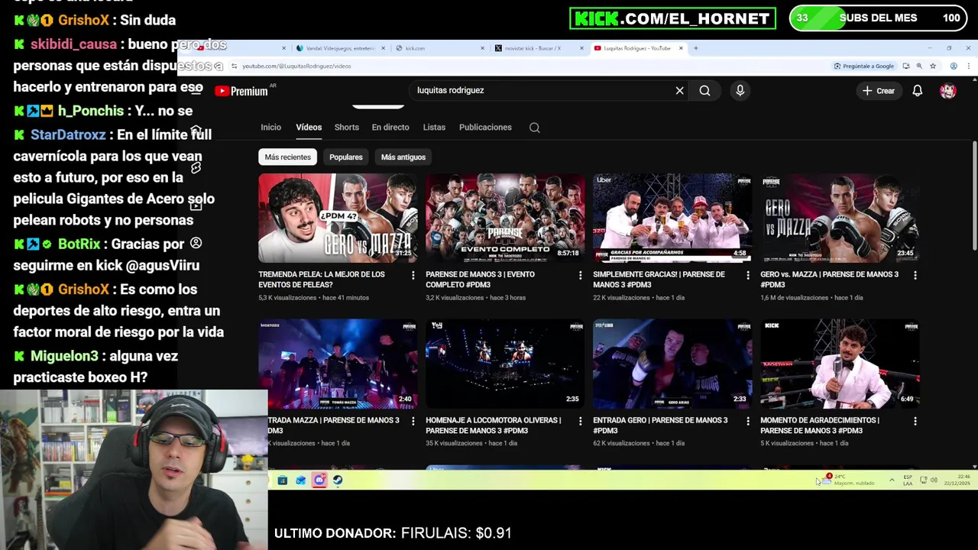Show hidden system tray icons
The width and height of the screenshot is (978, 550).
tap(892, 480)
